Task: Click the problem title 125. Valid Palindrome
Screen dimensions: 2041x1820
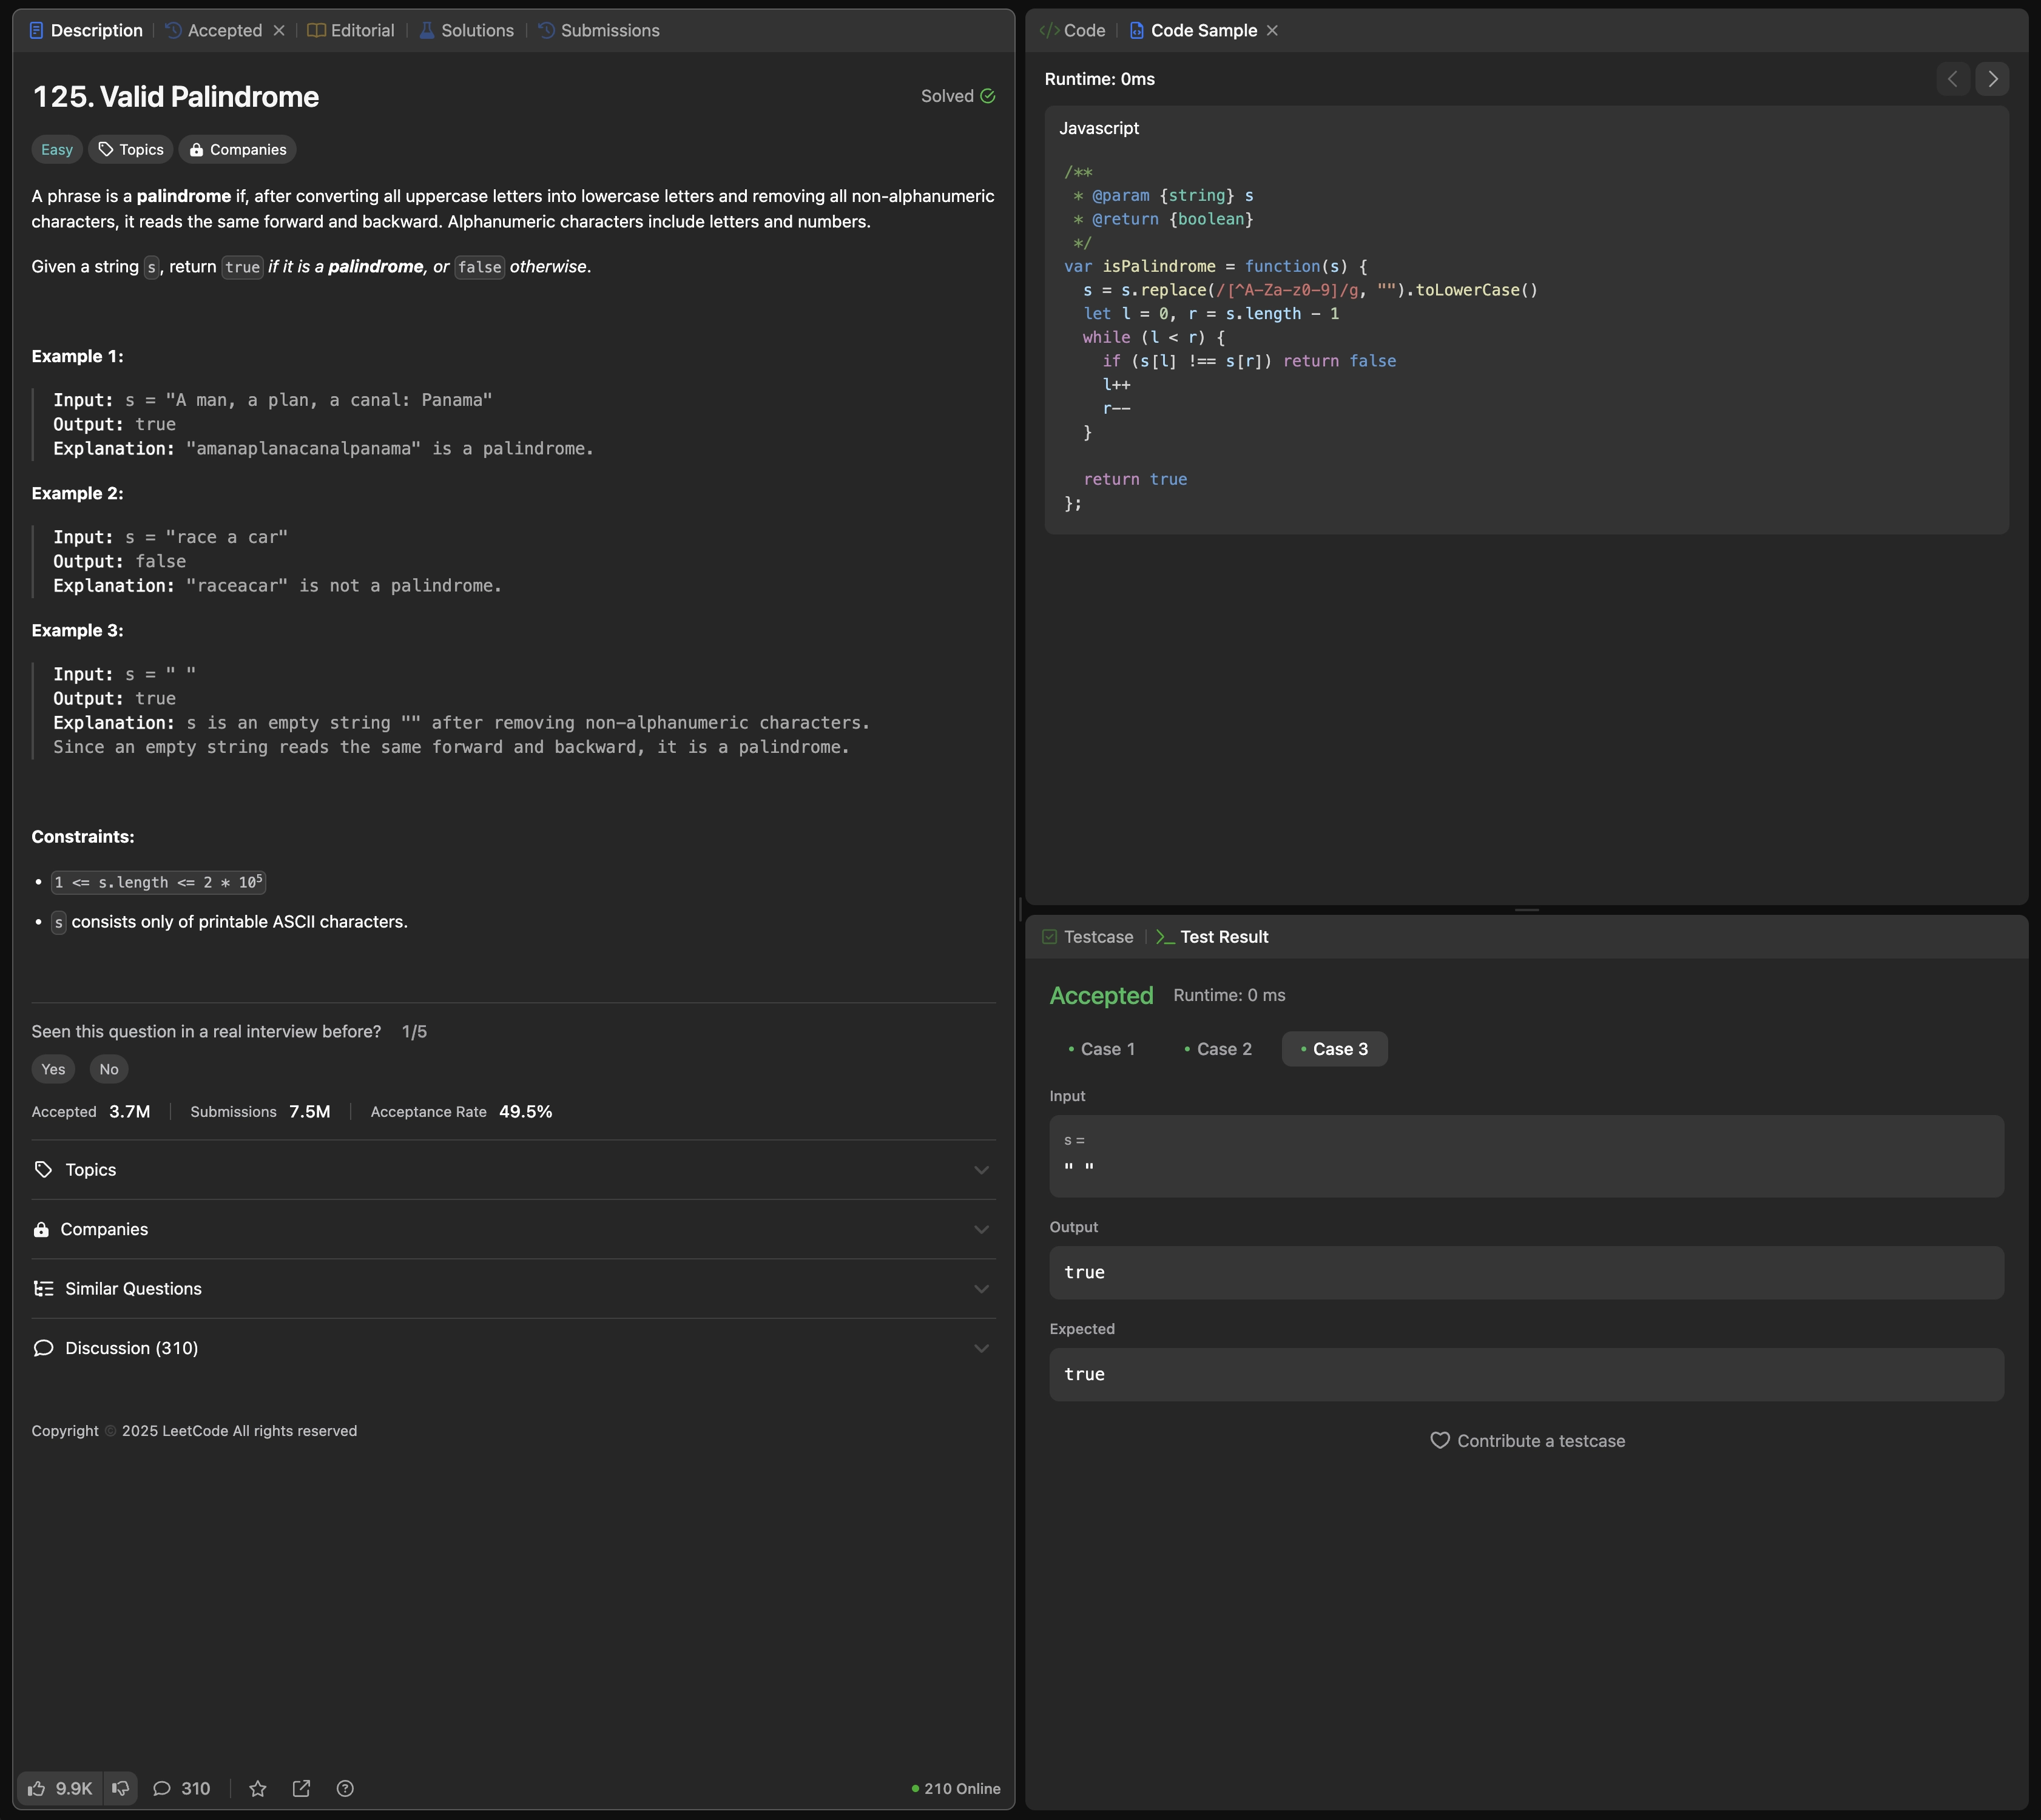Action: pyautogui.click(x=176, y=97)
